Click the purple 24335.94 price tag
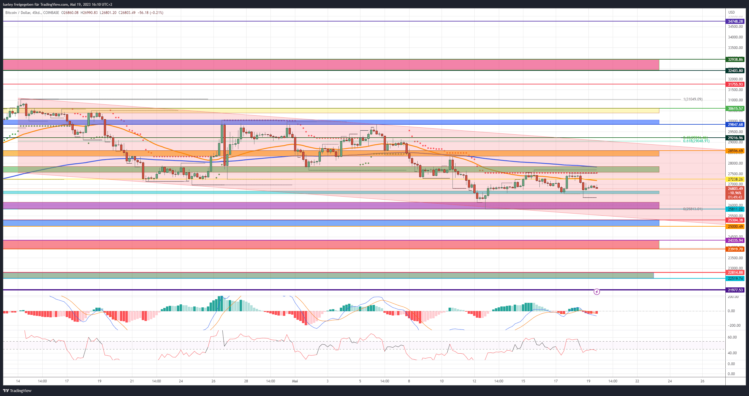This screenshot has width=749, height=396. tap(735, 241)
